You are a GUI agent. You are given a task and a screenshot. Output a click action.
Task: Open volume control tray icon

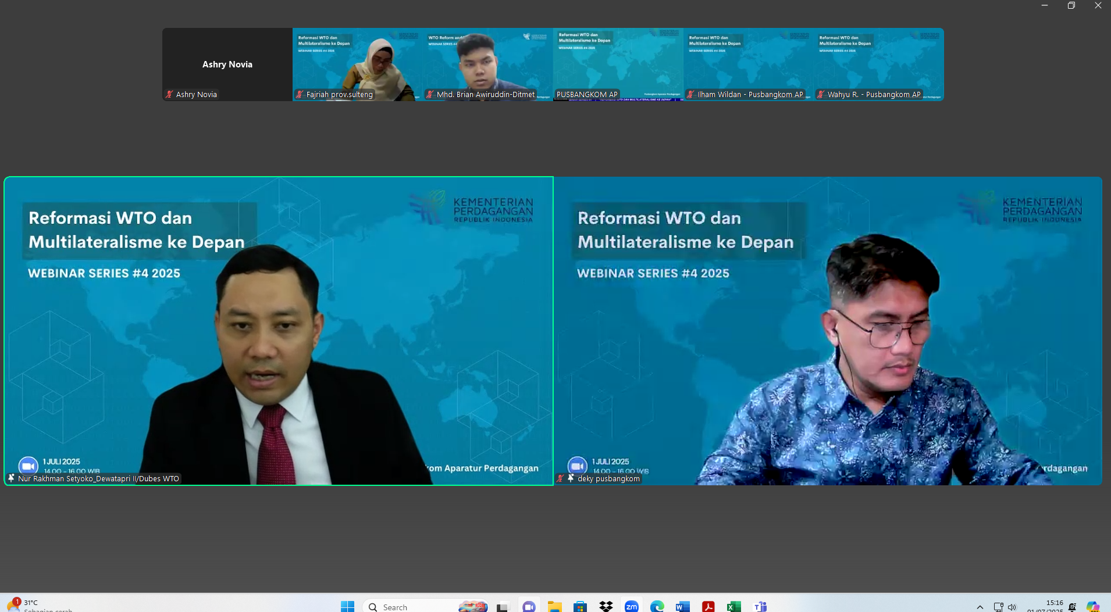[1012, 607]
